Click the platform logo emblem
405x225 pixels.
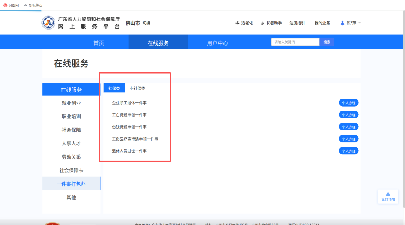click(x=48, y=23)
